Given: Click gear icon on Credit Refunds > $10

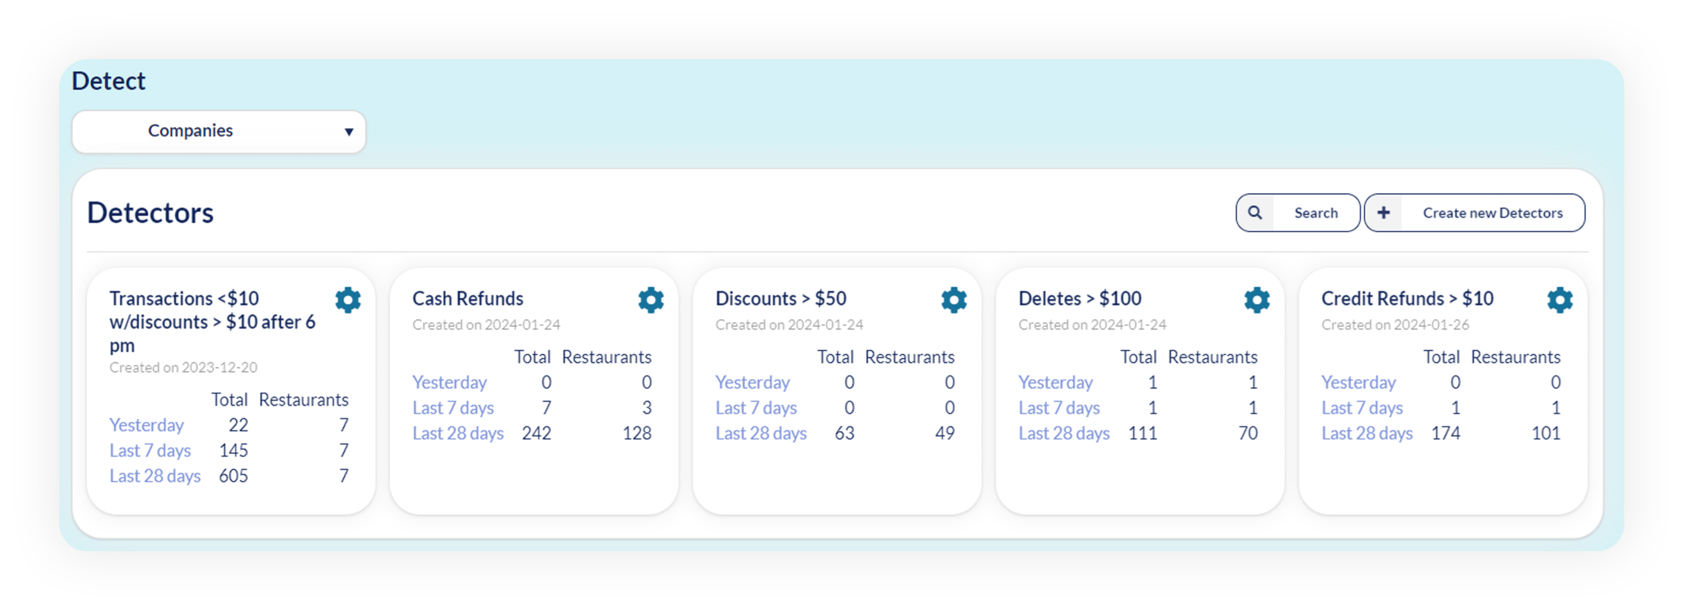Looking at the screenshot, I should pos(1560,300).
